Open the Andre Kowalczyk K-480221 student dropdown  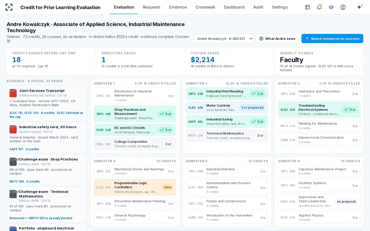point(224,38)
